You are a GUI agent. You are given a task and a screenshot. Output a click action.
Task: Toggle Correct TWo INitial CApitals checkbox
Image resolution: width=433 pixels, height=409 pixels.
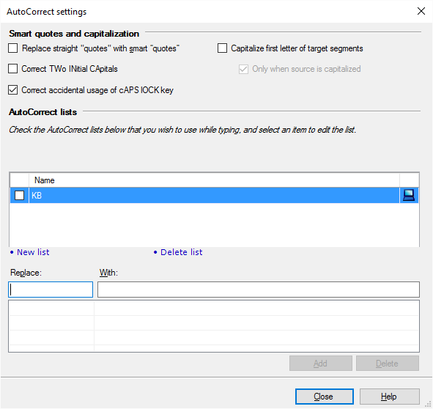[12, 69]
